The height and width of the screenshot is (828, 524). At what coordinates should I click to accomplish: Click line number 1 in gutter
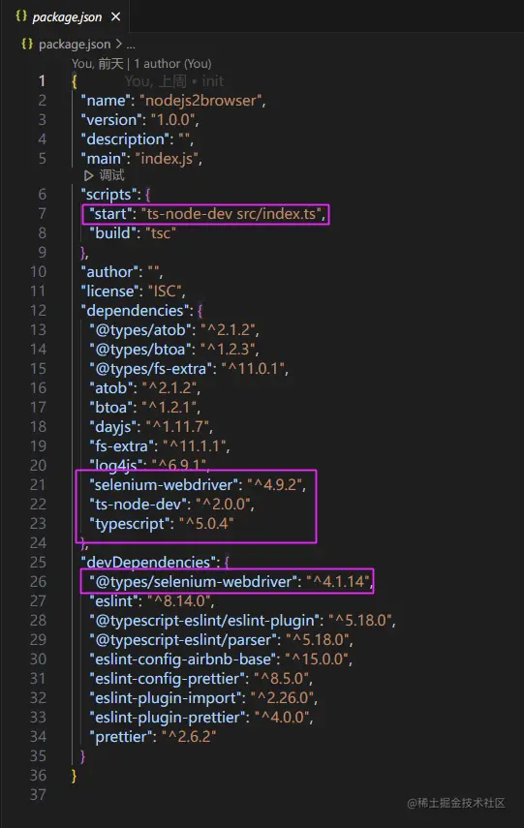42,80
